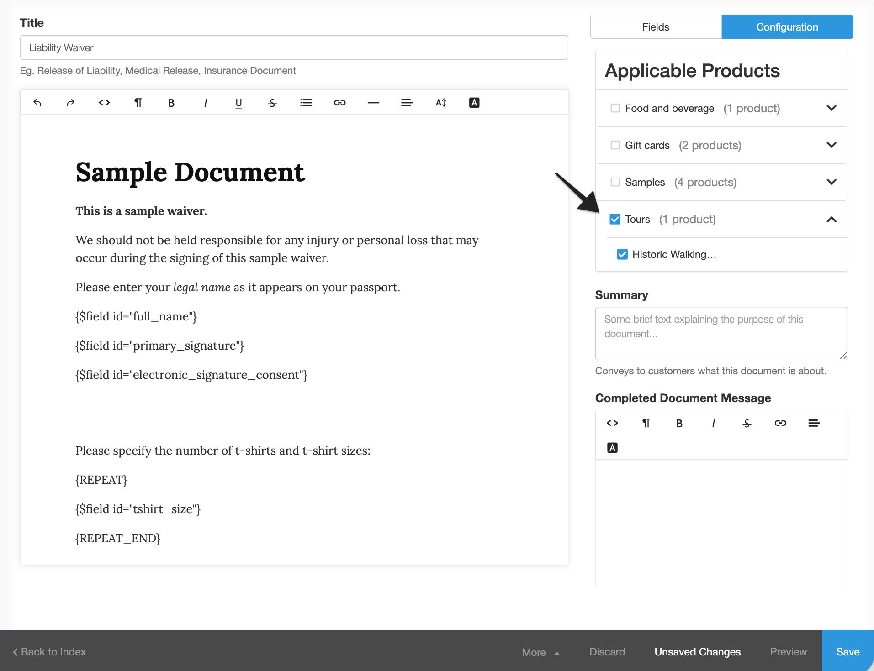Open paragraph format menu in main editor
Screen dimensions: 874x671
[138, 103]
